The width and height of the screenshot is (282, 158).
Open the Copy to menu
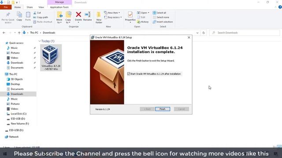coord(68,18)
